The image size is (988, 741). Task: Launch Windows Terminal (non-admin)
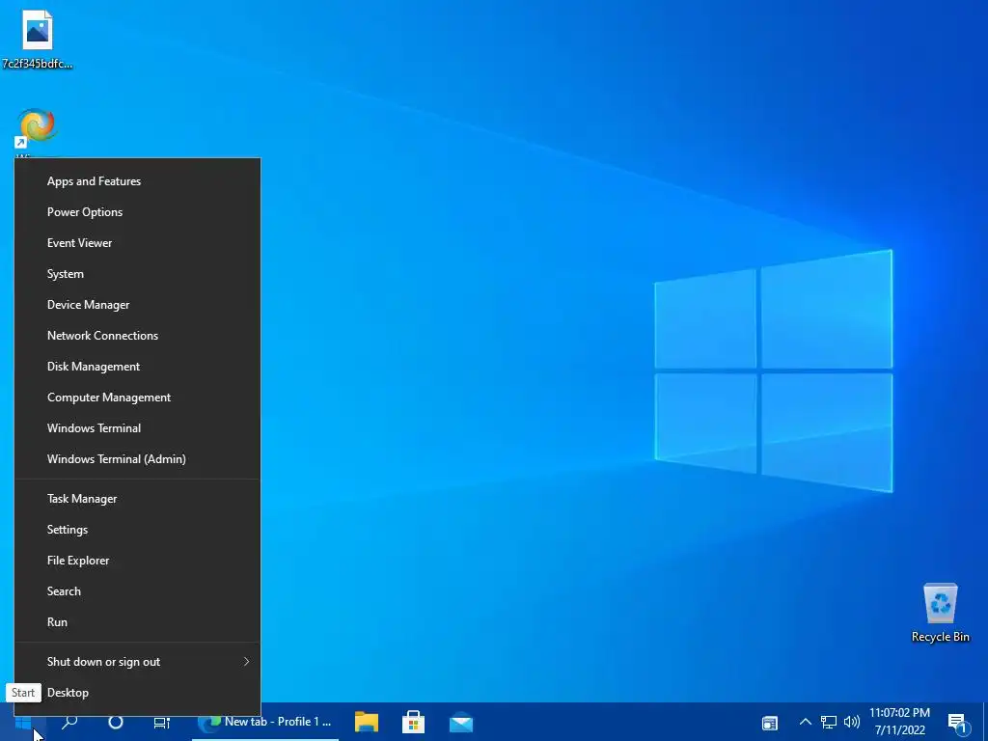(137, 428)
